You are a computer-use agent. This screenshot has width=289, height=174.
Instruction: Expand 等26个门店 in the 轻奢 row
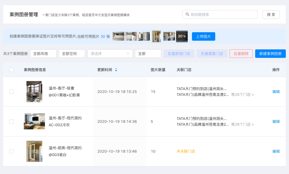[242, 95]
